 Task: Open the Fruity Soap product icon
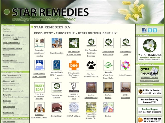pos(39,87)
